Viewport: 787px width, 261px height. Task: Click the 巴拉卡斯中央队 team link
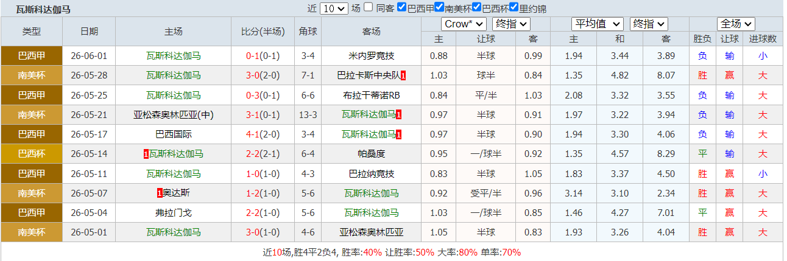point(369,75)
